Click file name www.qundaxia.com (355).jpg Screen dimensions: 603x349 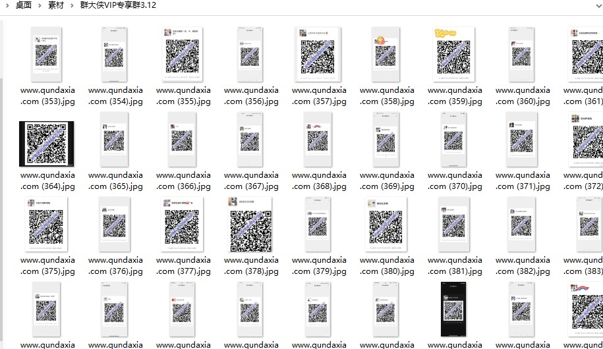point(183,95)
